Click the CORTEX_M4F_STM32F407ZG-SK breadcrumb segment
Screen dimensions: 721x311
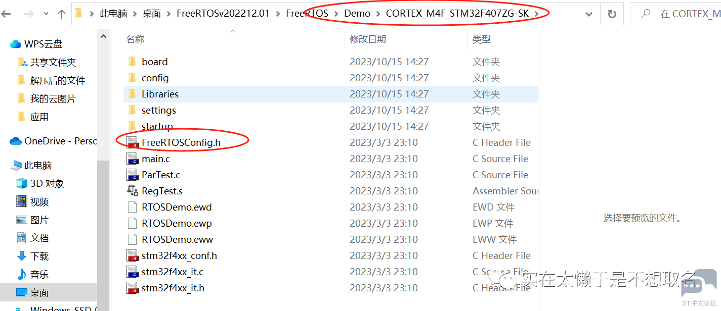tap(457, 14)
